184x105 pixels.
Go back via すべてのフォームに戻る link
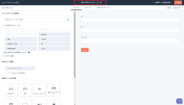tap(11, 2)
